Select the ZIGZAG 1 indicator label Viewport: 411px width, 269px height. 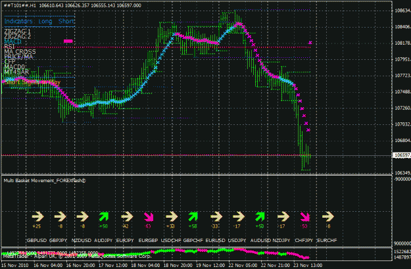[17, 32]
